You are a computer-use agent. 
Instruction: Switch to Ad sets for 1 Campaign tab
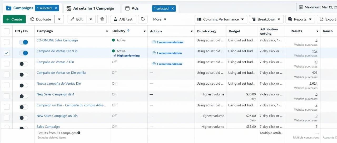click(91, 8)
